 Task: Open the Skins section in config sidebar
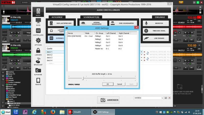coord(38,22)
